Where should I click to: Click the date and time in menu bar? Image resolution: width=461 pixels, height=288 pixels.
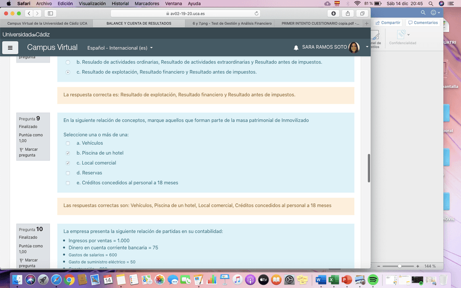coord(404,3)
